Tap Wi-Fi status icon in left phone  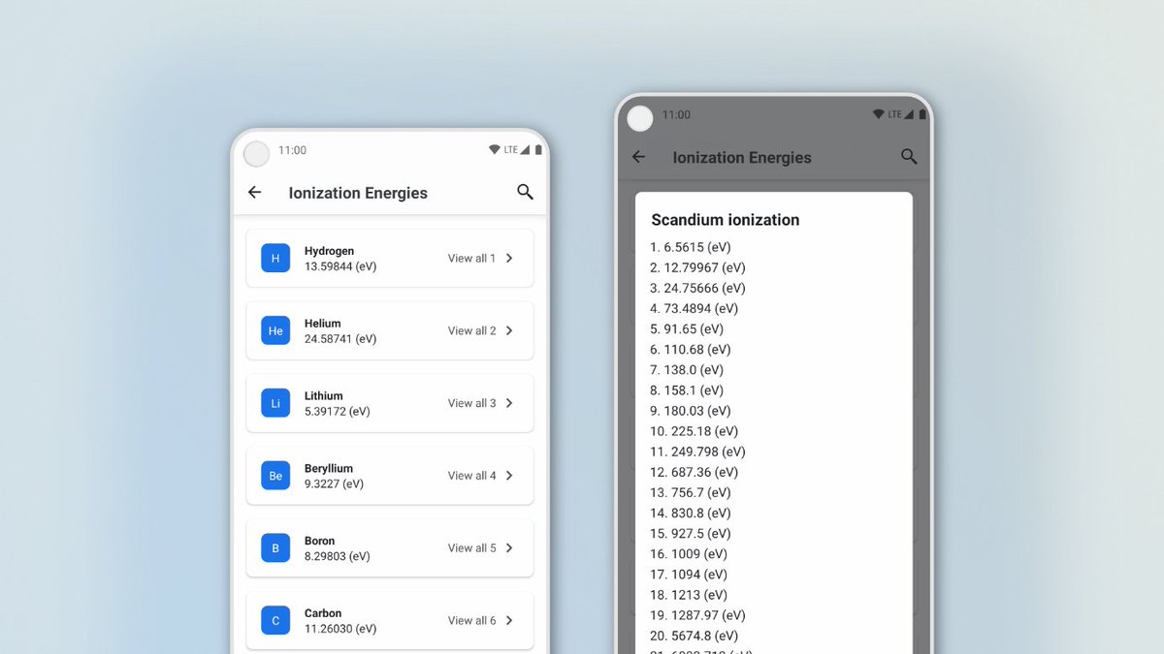tap(495, 150)
